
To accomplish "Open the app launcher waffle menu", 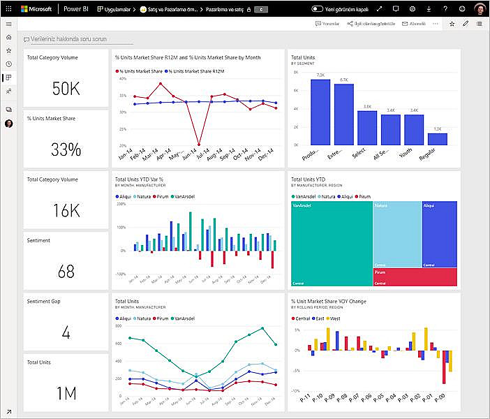I will pos(9,9).
